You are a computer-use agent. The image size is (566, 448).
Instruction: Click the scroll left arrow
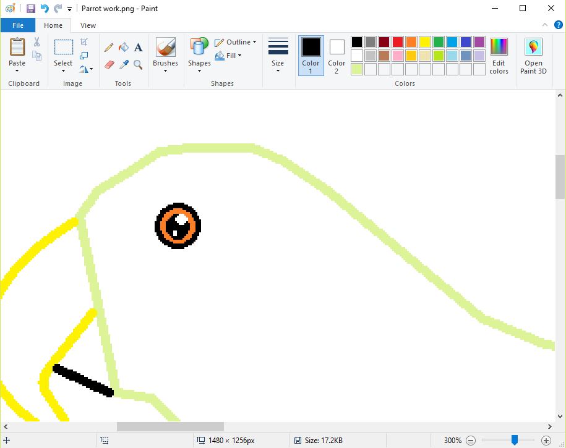[6, 426]
